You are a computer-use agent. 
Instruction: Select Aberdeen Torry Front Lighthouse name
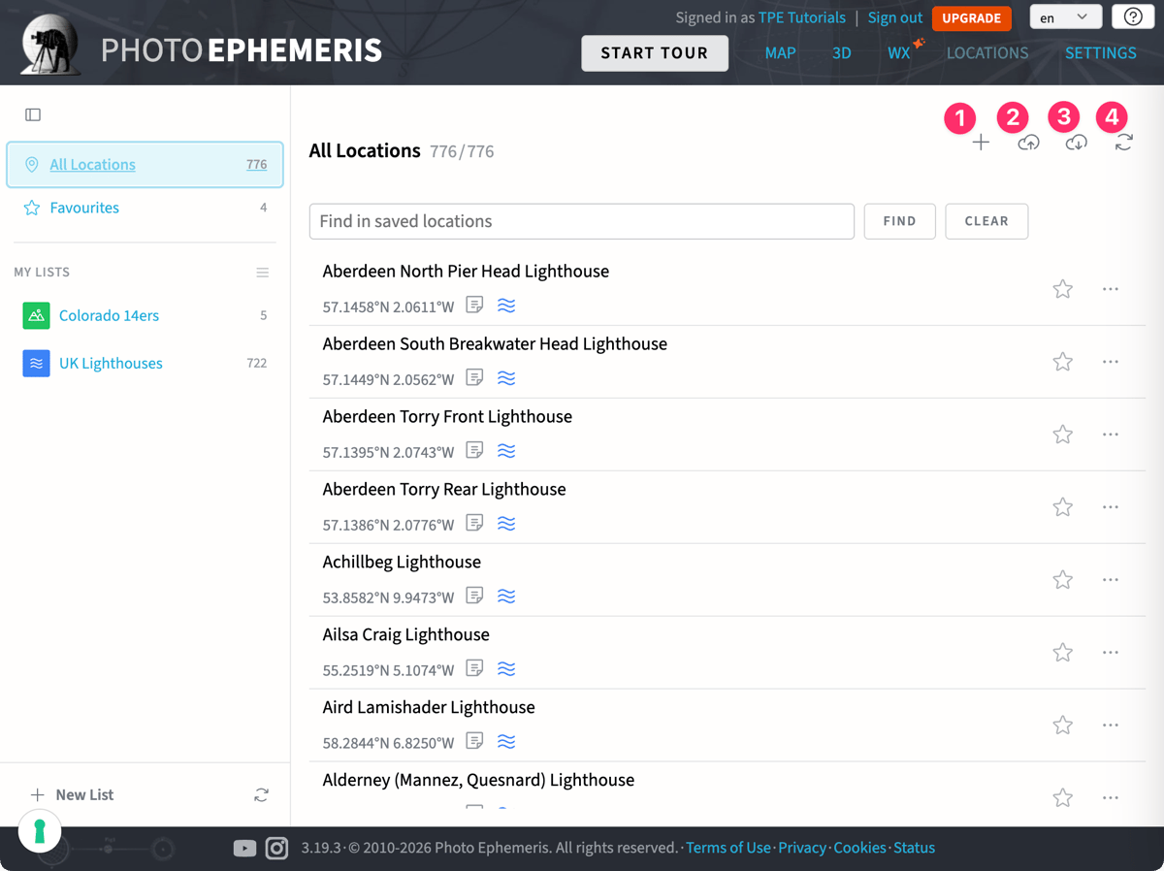click(x=447, y=417)
